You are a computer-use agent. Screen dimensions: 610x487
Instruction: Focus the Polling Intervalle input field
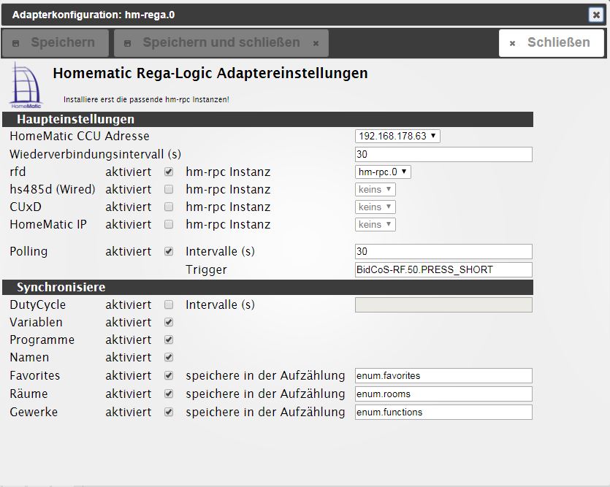[443, 251]
